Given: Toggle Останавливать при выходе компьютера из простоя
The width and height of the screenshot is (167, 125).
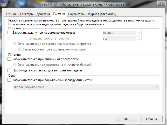Looking at the screenshot, I should point(15,44).
